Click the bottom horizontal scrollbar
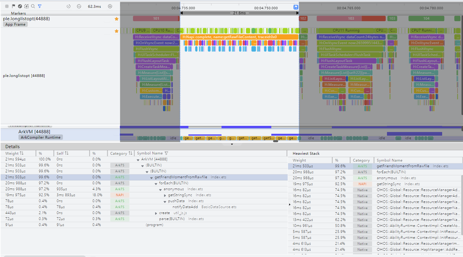Viewport: 463px width, 257px height. [x=45, y=256]
